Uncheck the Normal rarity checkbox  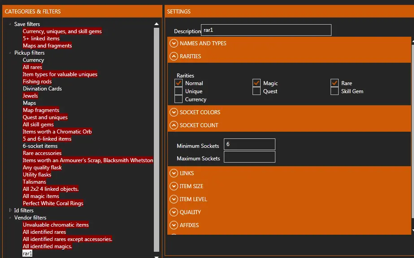tap(179, 83)
